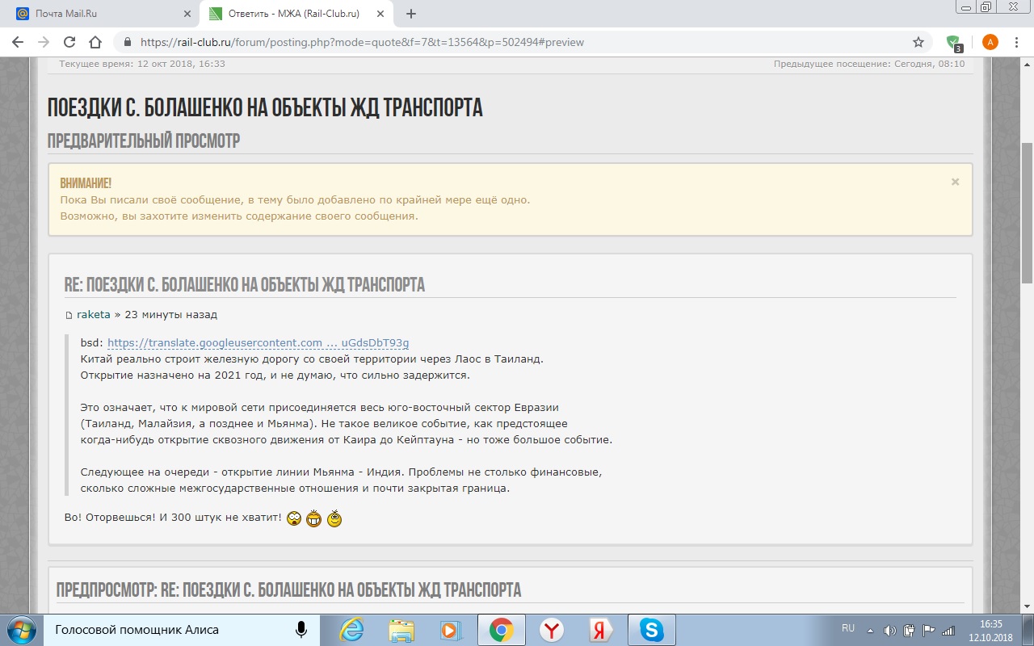Viewport: 1034px width, 646px height.
Task: Open the Windows Start menu
Action: pos(19,629)
